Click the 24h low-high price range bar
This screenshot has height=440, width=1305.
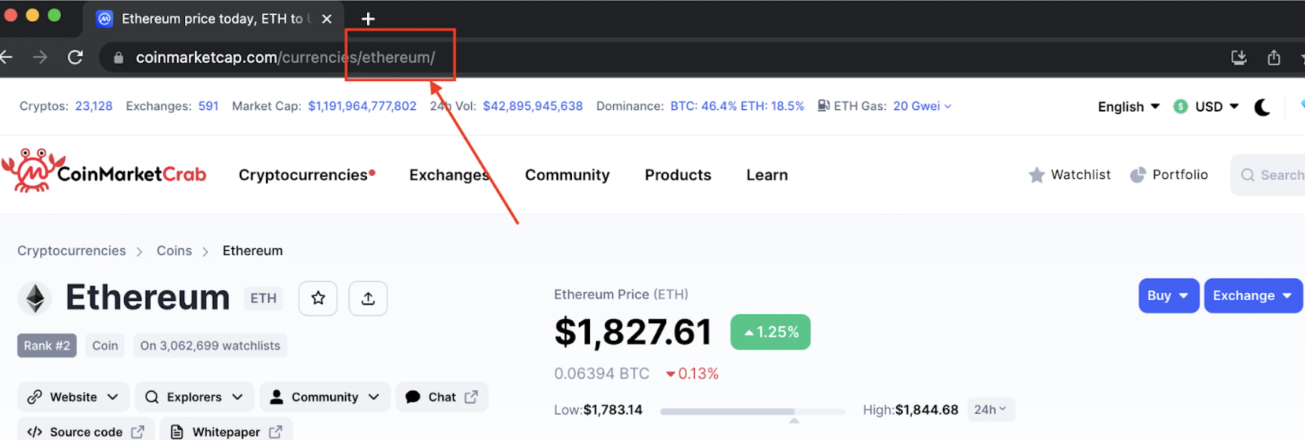tap(752, 411)
